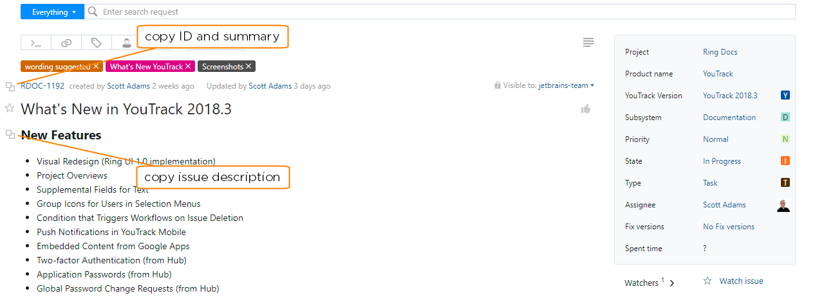Remove the 'Screenshots' tag
815x298 pixels.
tap(249, 66)
